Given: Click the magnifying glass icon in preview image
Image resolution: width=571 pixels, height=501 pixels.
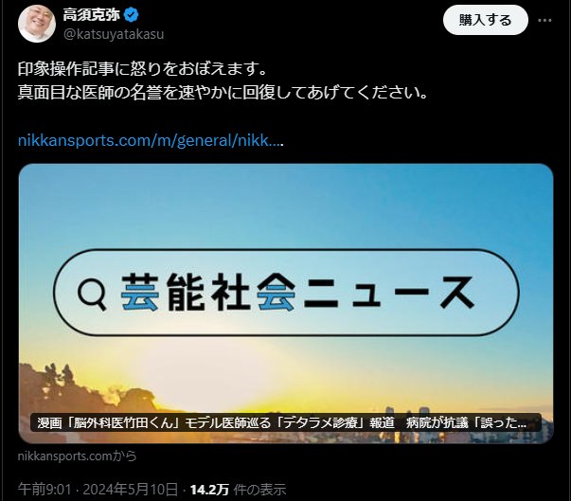Looking at the screenshot, I should (92, 294).
